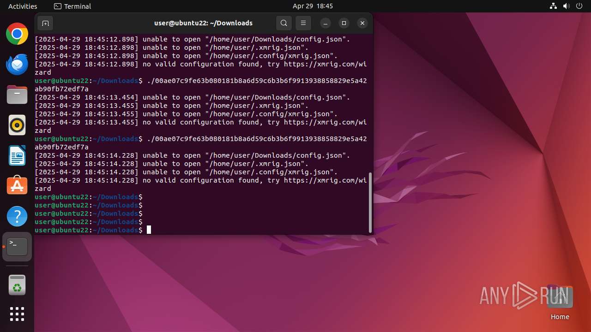Click the '18:45:12.898' no valid configuration line
Screen dimensions: 591x332
click(201, 68)
